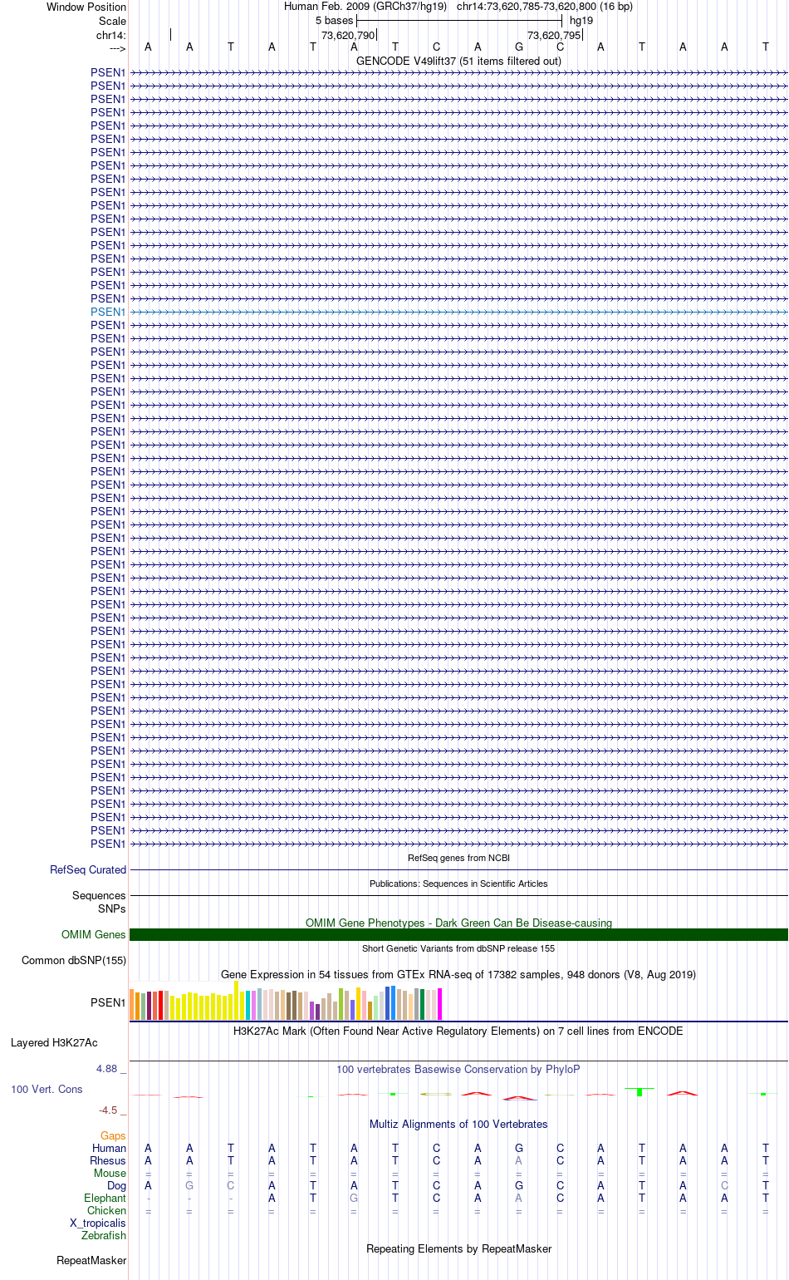The height and width of the screenshot is (1280, 789).
Task: Select the Chicken alignment row label
Action: (x=106, y=1210)
